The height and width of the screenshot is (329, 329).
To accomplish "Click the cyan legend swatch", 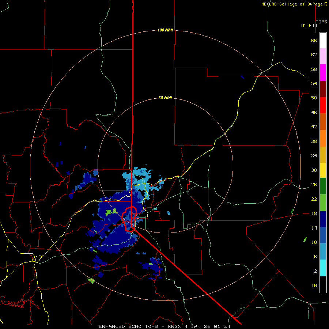I will click(x=323, y=268).
